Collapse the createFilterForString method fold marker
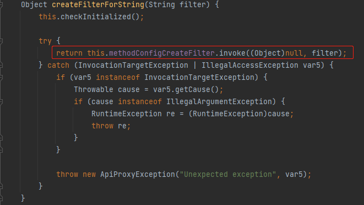The width and height of the screenshot is (364, 205). pos(1,4)
